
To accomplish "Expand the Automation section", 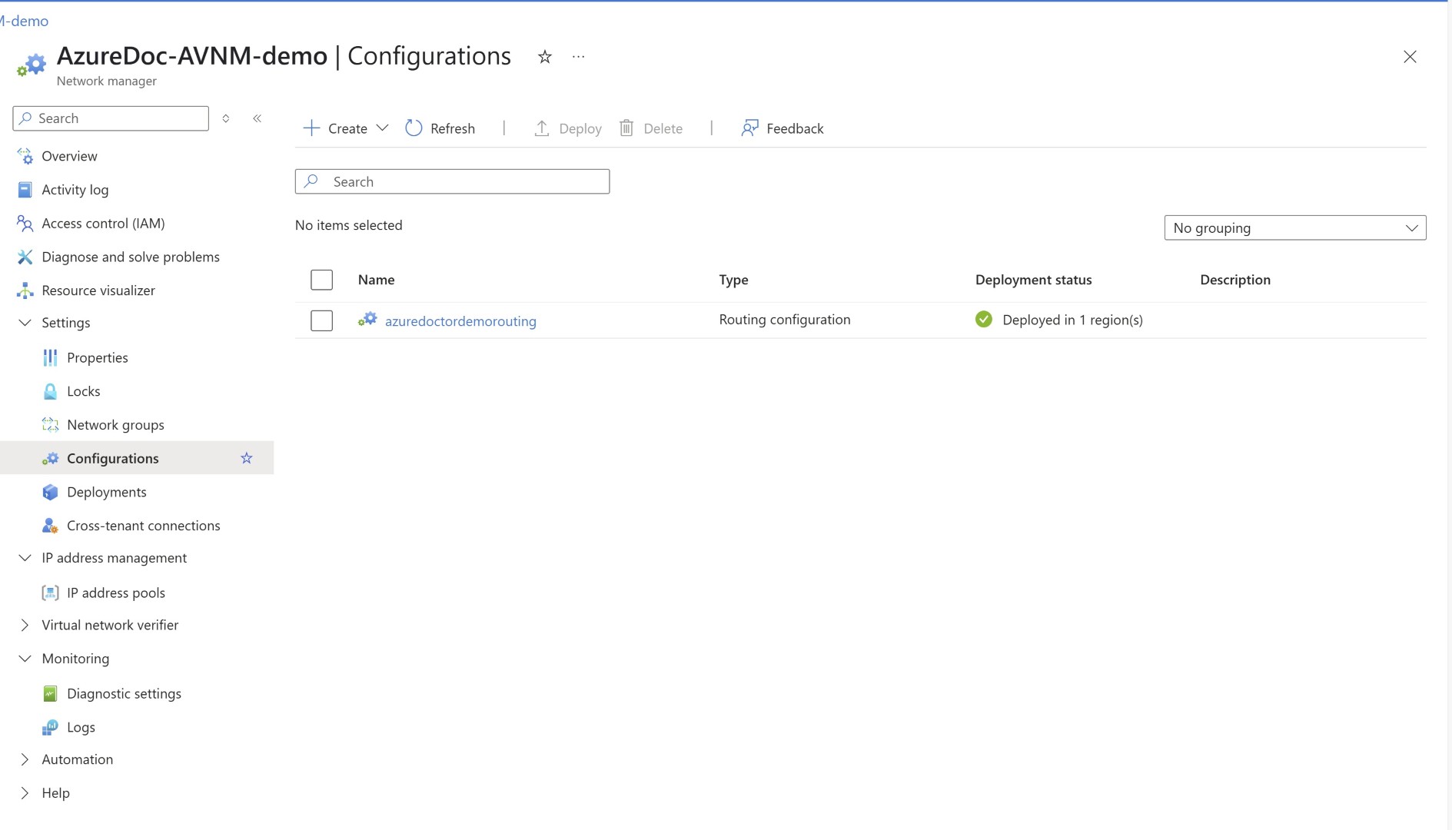I will [x=25, y=760].
